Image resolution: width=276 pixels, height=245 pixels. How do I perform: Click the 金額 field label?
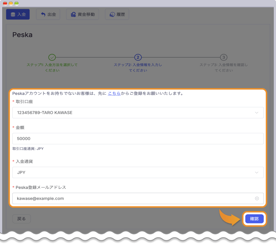tap(20, 128)
